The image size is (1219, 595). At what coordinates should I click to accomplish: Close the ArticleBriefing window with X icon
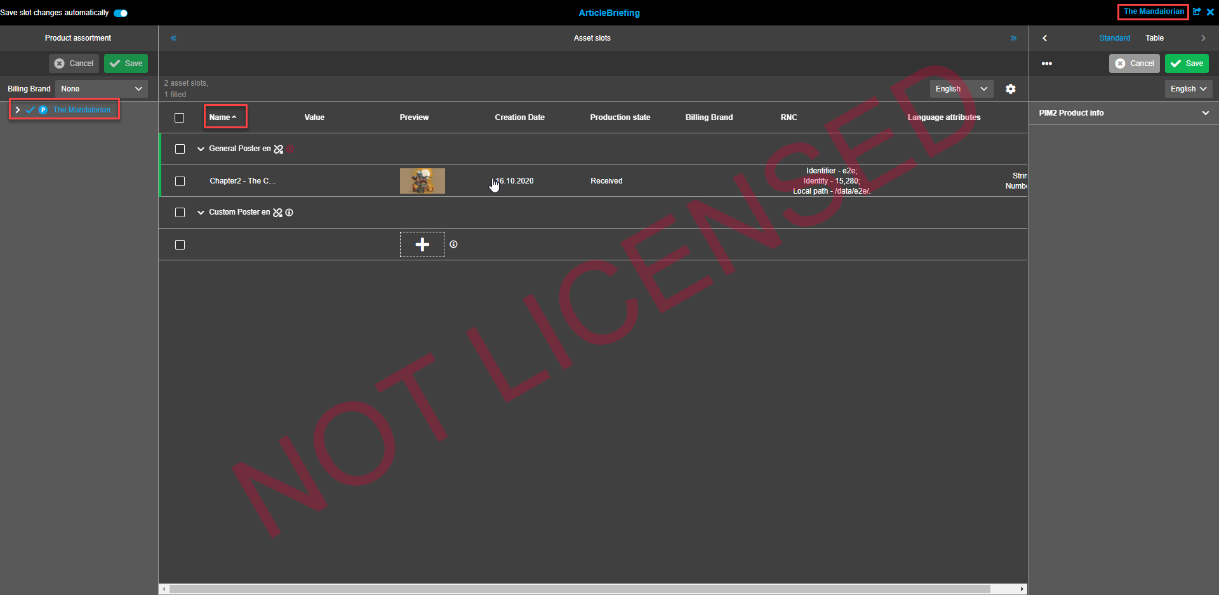click(1210, 12)
